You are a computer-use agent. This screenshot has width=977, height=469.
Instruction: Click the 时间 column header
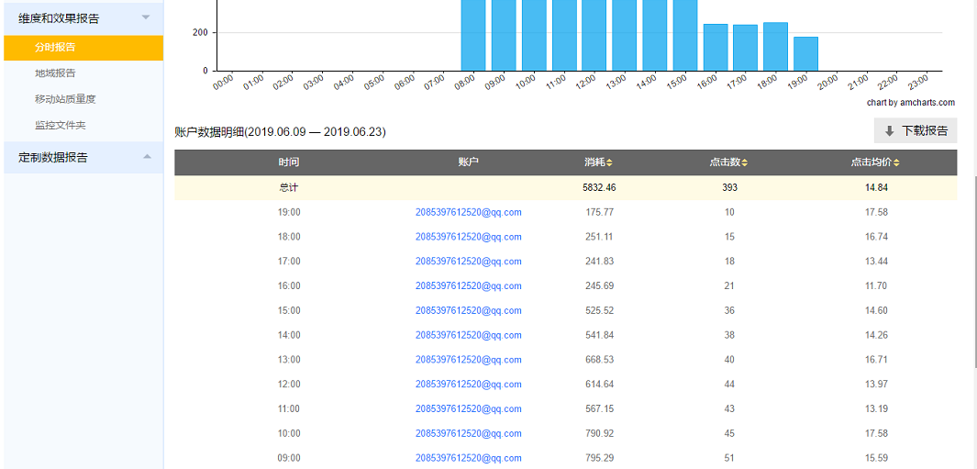pos(289,162)
